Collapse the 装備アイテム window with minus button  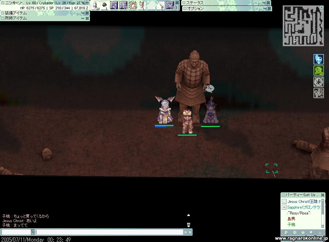click(83, 13)
